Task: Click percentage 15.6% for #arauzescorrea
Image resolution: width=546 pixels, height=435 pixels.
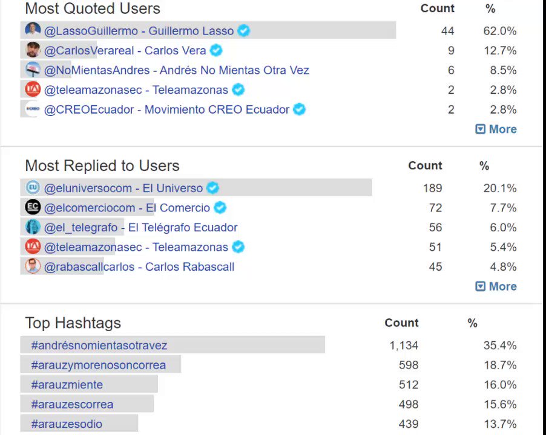Action: (x=501, y=404)
